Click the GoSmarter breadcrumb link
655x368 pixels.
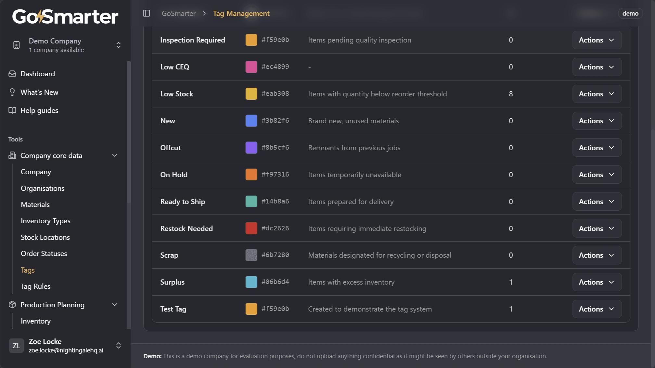[178, 13]
